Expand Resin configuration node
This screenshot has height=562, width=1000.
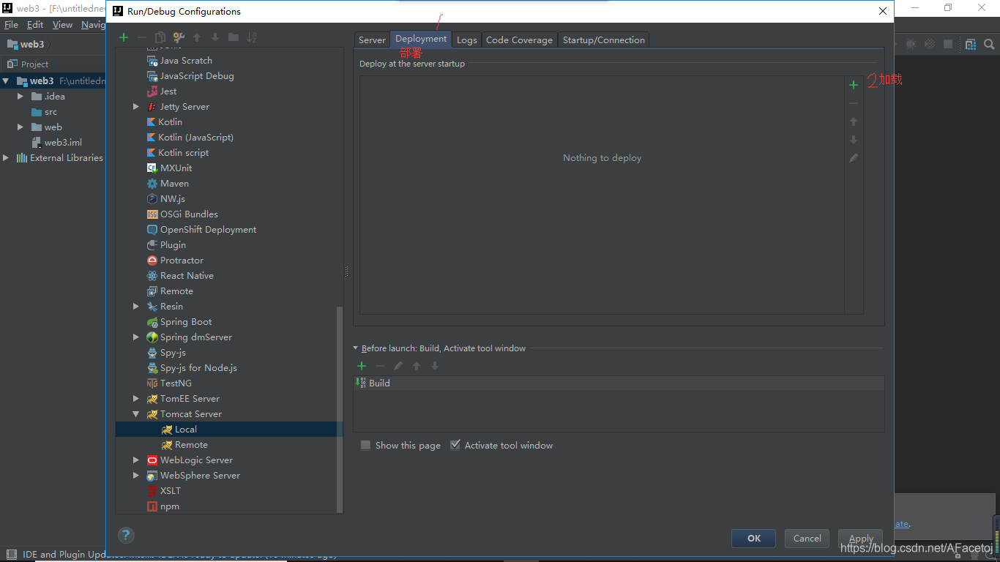click(136, 307)
